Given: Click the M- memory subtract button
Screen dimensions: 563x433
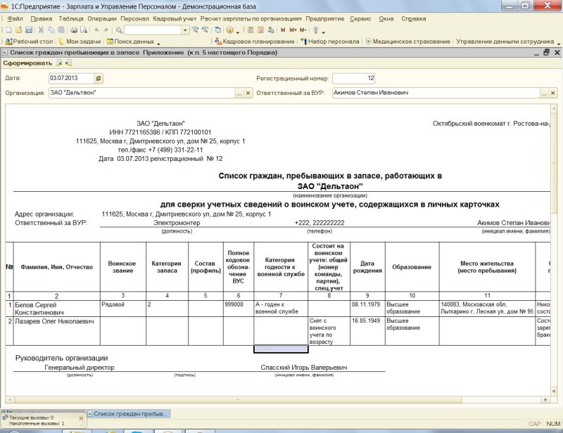Looking at the screenshot, I should point(303,30).
